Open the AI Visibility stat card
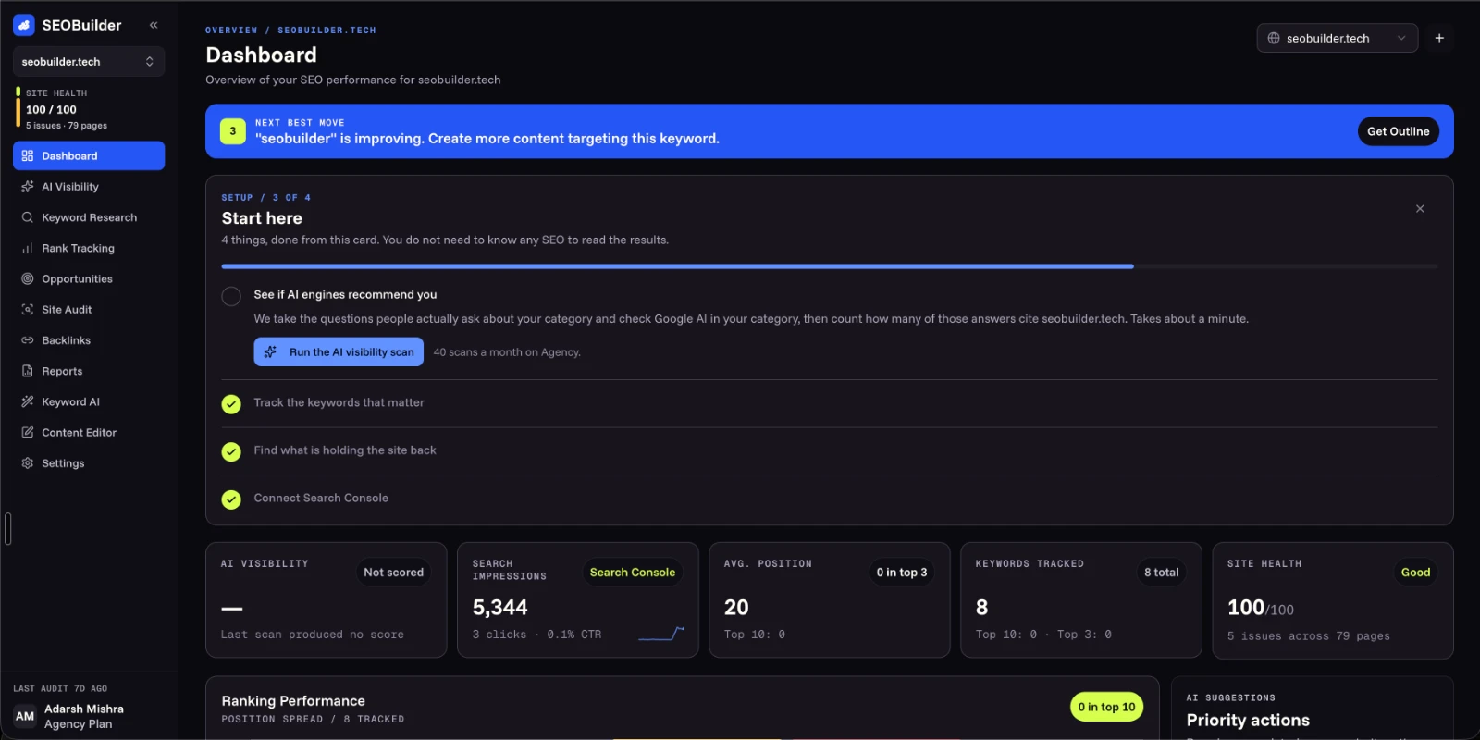The height and width of the screenshot is (740, 1480). (326, 599)
